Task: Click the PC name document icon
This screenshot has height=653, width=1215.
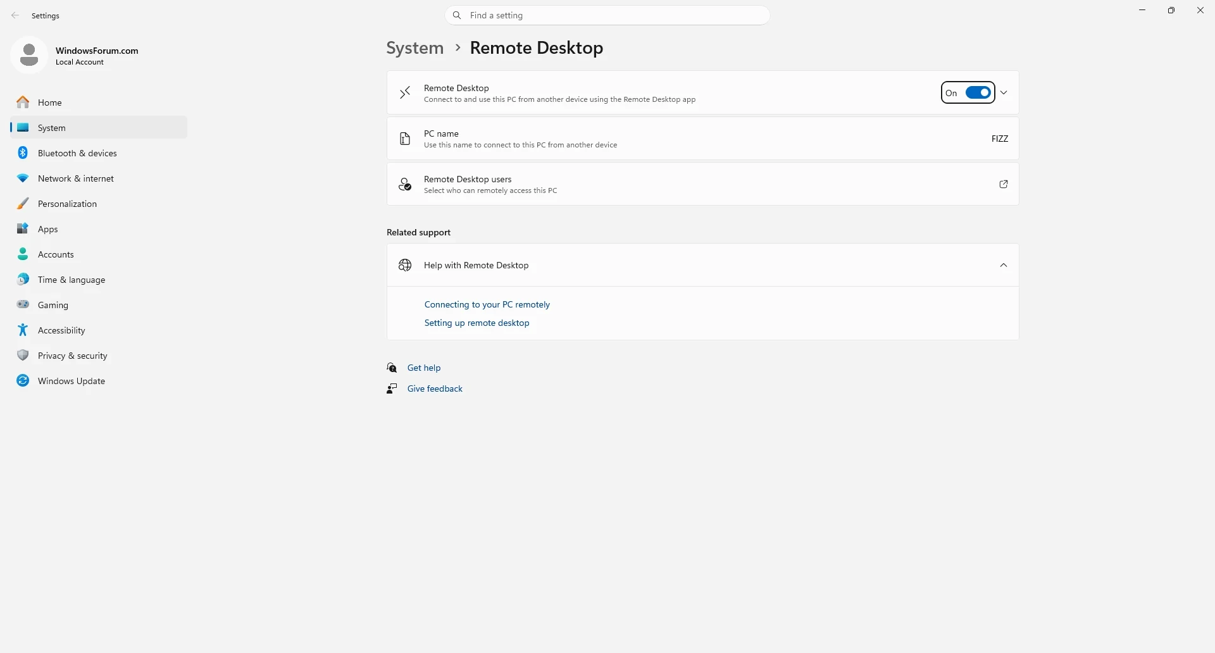Action: [405, 139]
